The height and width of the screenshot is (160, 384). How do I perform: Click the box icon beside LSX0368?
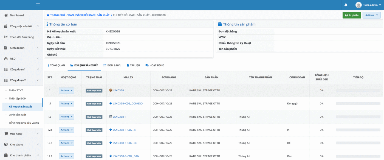tap(111, 90)
